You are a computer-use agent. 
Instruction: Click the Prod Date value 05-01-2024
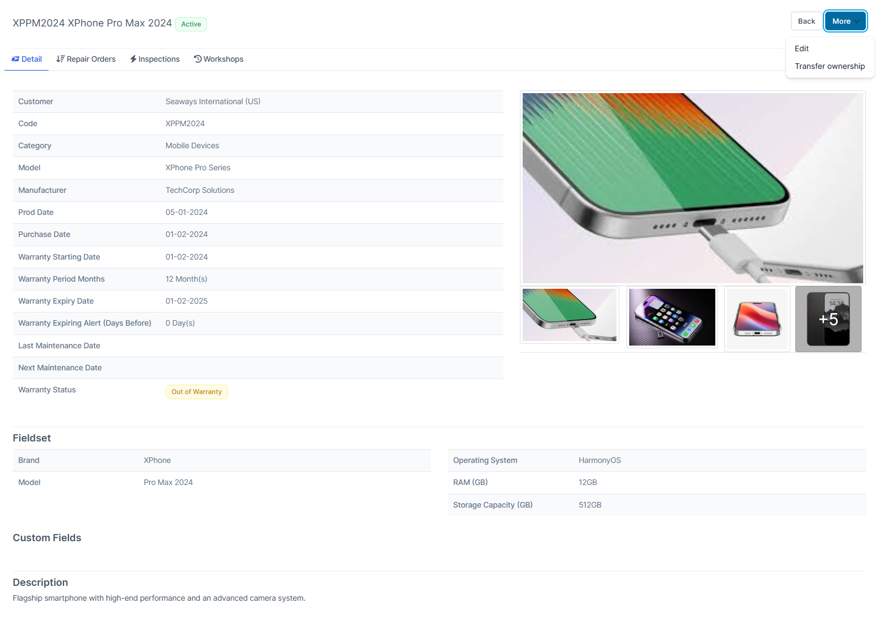pyautogui.click(x=187, y=212)
